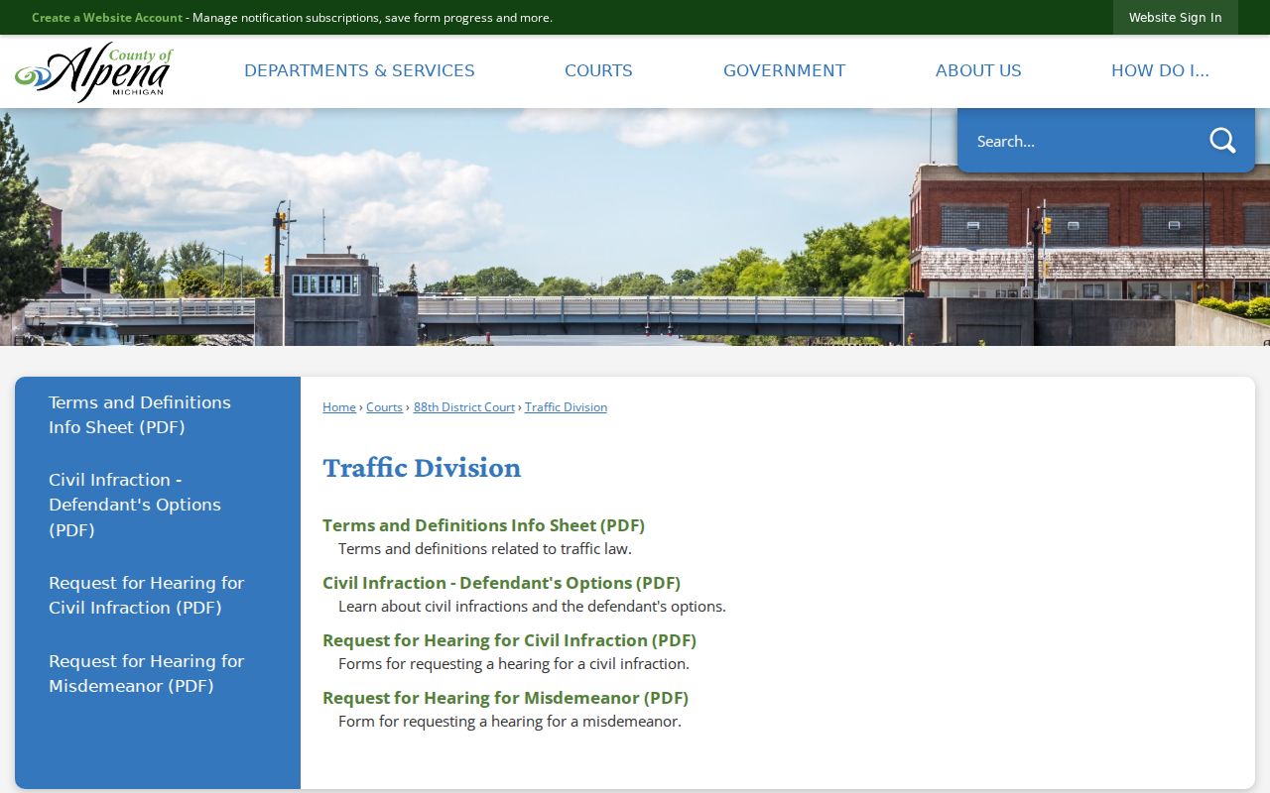Image resolution: width=1270 pixels, height=793 pixels.
Task: Open the How Do I... menu
Action: (1160, 70)
